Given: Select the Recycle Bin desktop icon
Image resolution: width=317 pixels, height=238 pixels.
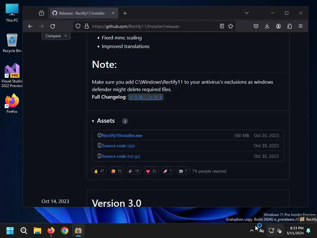Looking at the screenshot, I should (x=12, y=43).
